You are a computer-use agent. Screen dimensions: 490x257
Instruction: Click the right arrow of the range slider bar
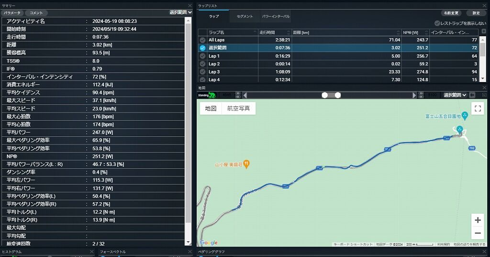[x=414, y=95]
